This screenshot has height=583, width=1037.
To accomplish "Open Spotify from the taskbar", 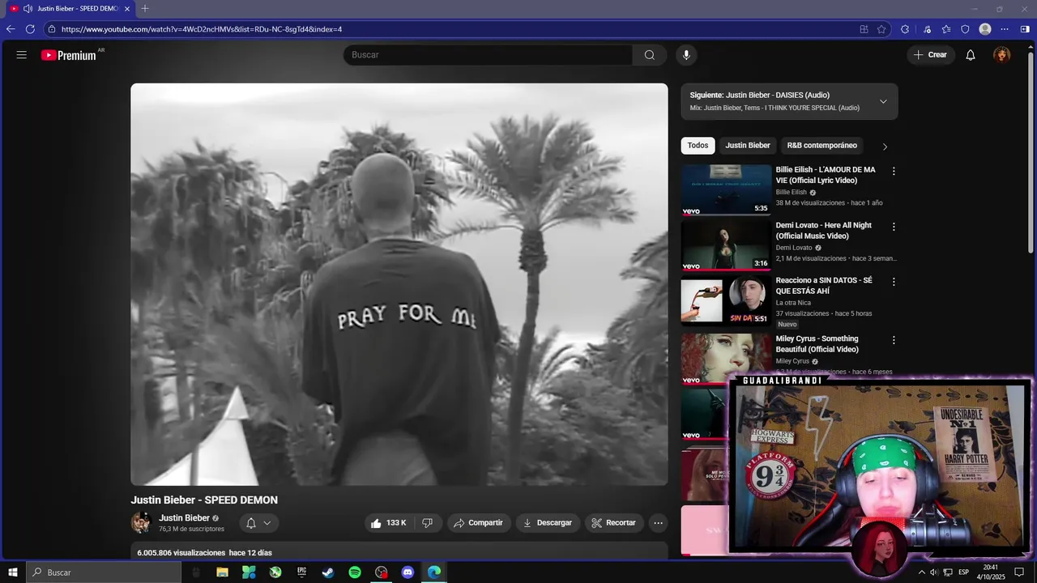I will coord(355,572).
